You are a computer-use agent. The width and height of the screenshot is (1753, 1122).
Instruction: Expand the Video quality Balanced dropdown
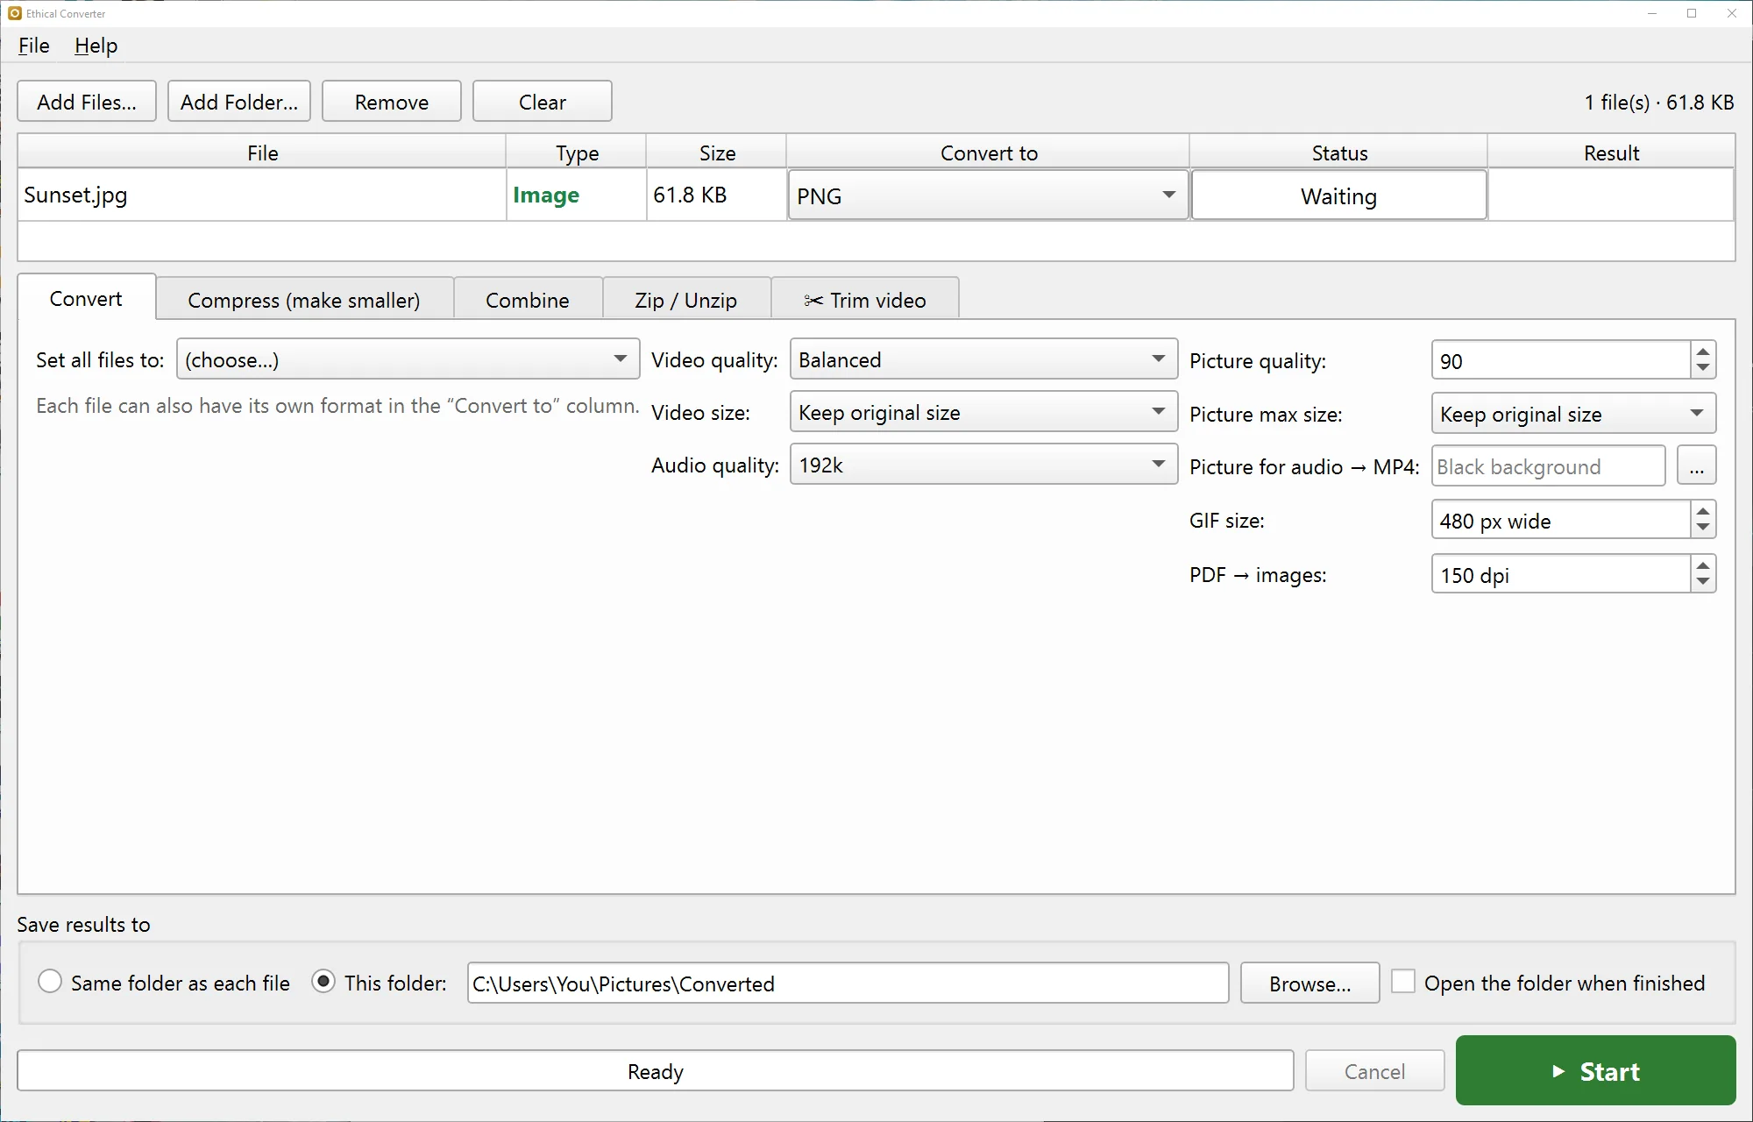(x=983, y=359)
